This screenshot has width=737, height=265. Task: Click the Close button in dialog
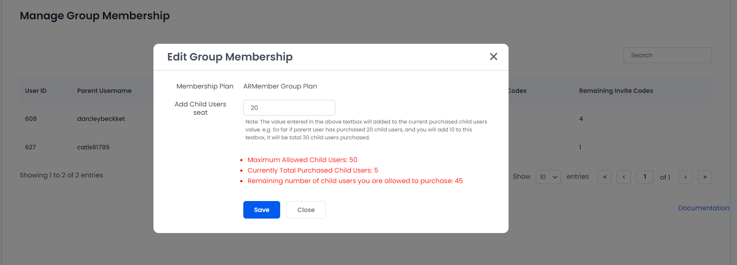coord(306,210)
